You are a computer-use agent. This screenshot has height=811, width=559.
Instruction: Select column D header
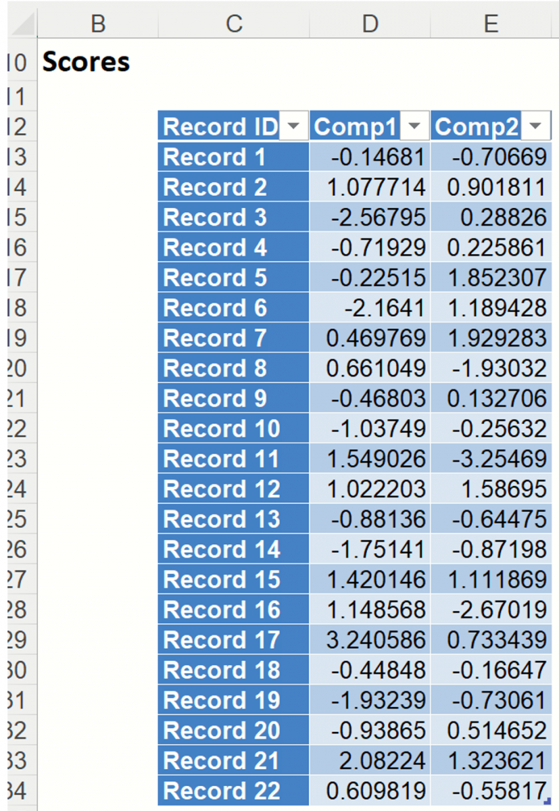[370, 24]
